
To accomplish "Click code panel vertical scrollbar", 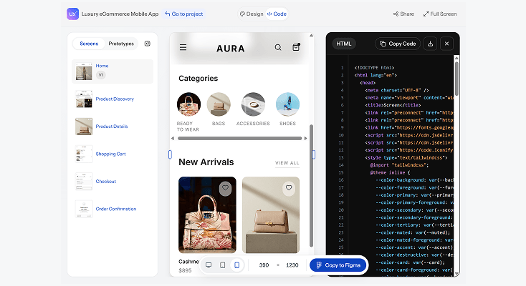I will click(456, 79).
